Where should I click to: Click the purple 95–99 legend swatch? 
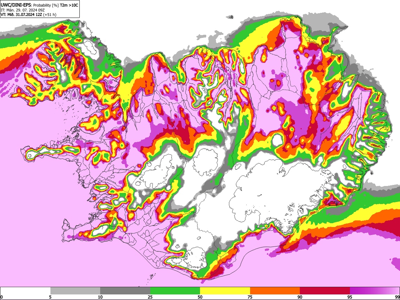[x=375, y=291]
